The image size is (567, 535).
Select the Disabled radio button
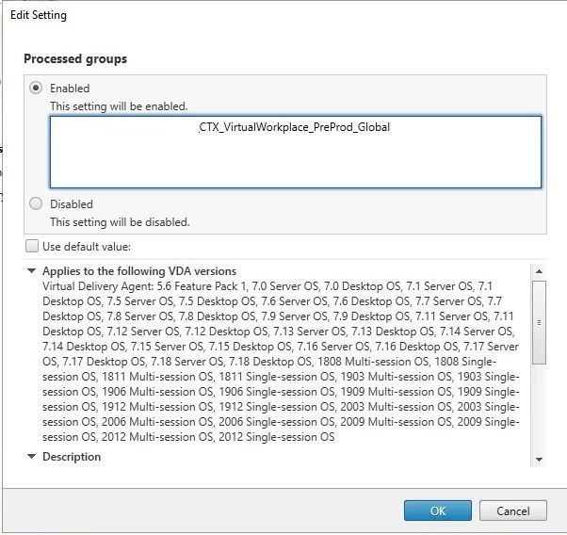pyautogui.click(x=37, y=203)
